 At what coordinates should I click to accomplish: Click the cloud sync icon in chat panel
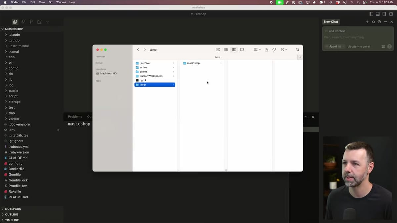[x=373, y=22]
